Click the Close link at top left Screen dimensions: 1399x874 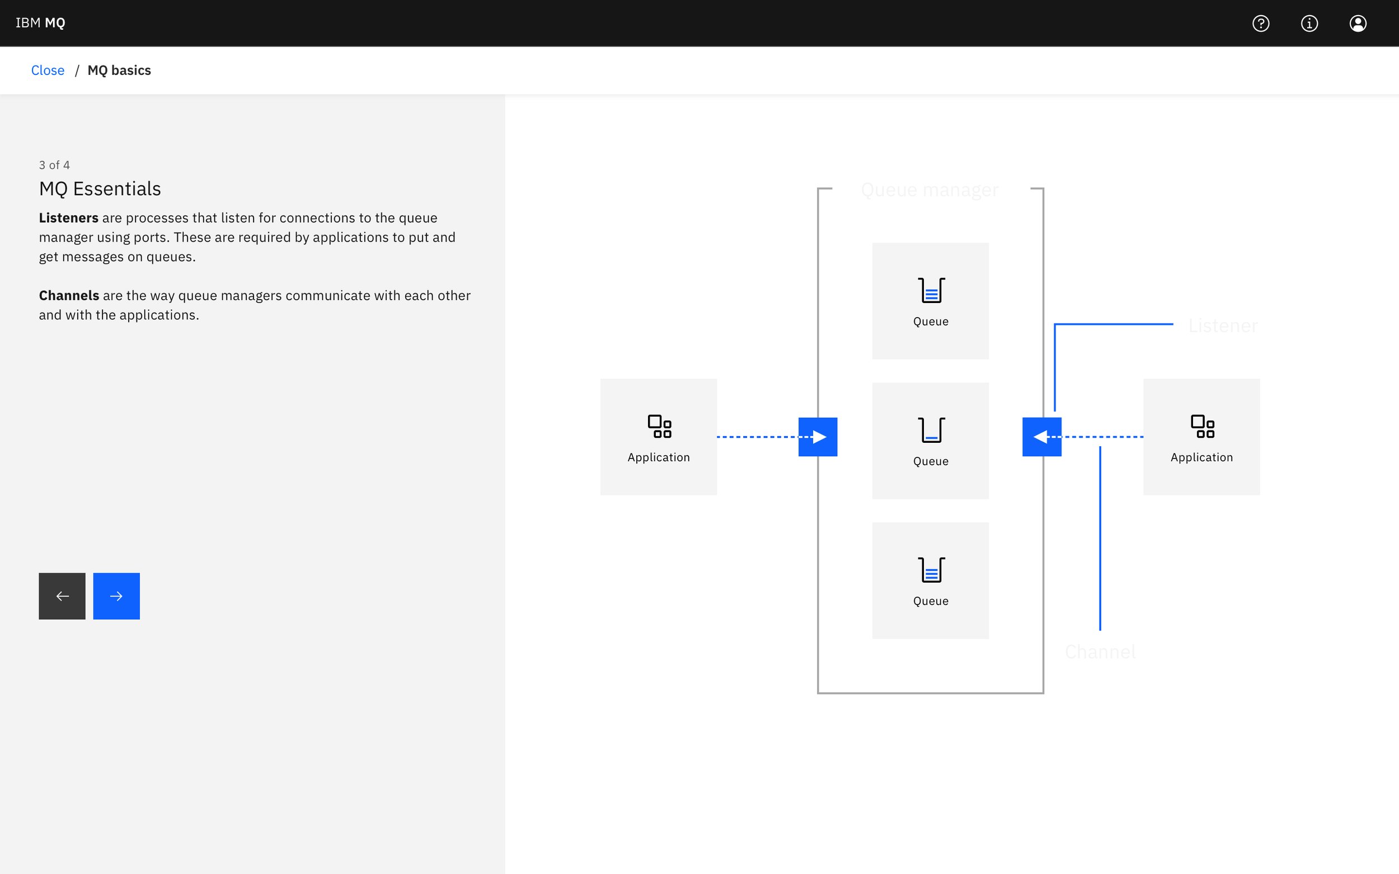(x=48, y=69)
